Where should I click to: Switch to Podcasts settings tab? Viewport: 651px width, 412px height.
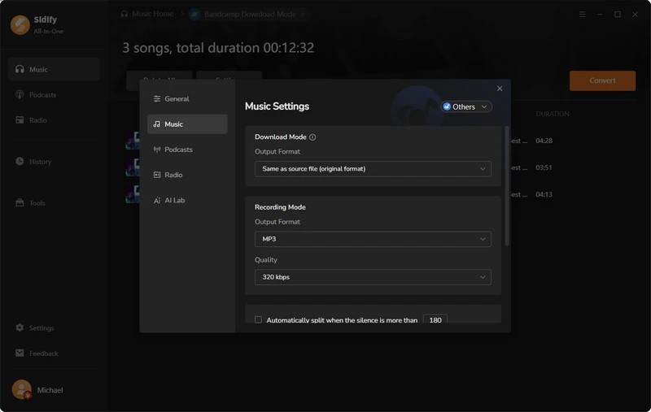[187, 150]
